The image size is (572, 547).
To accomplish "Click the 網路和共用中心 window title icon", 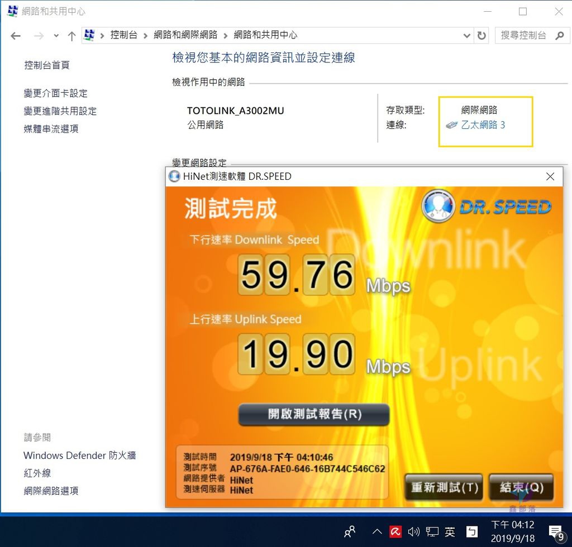I will click(x=12, y=11).
